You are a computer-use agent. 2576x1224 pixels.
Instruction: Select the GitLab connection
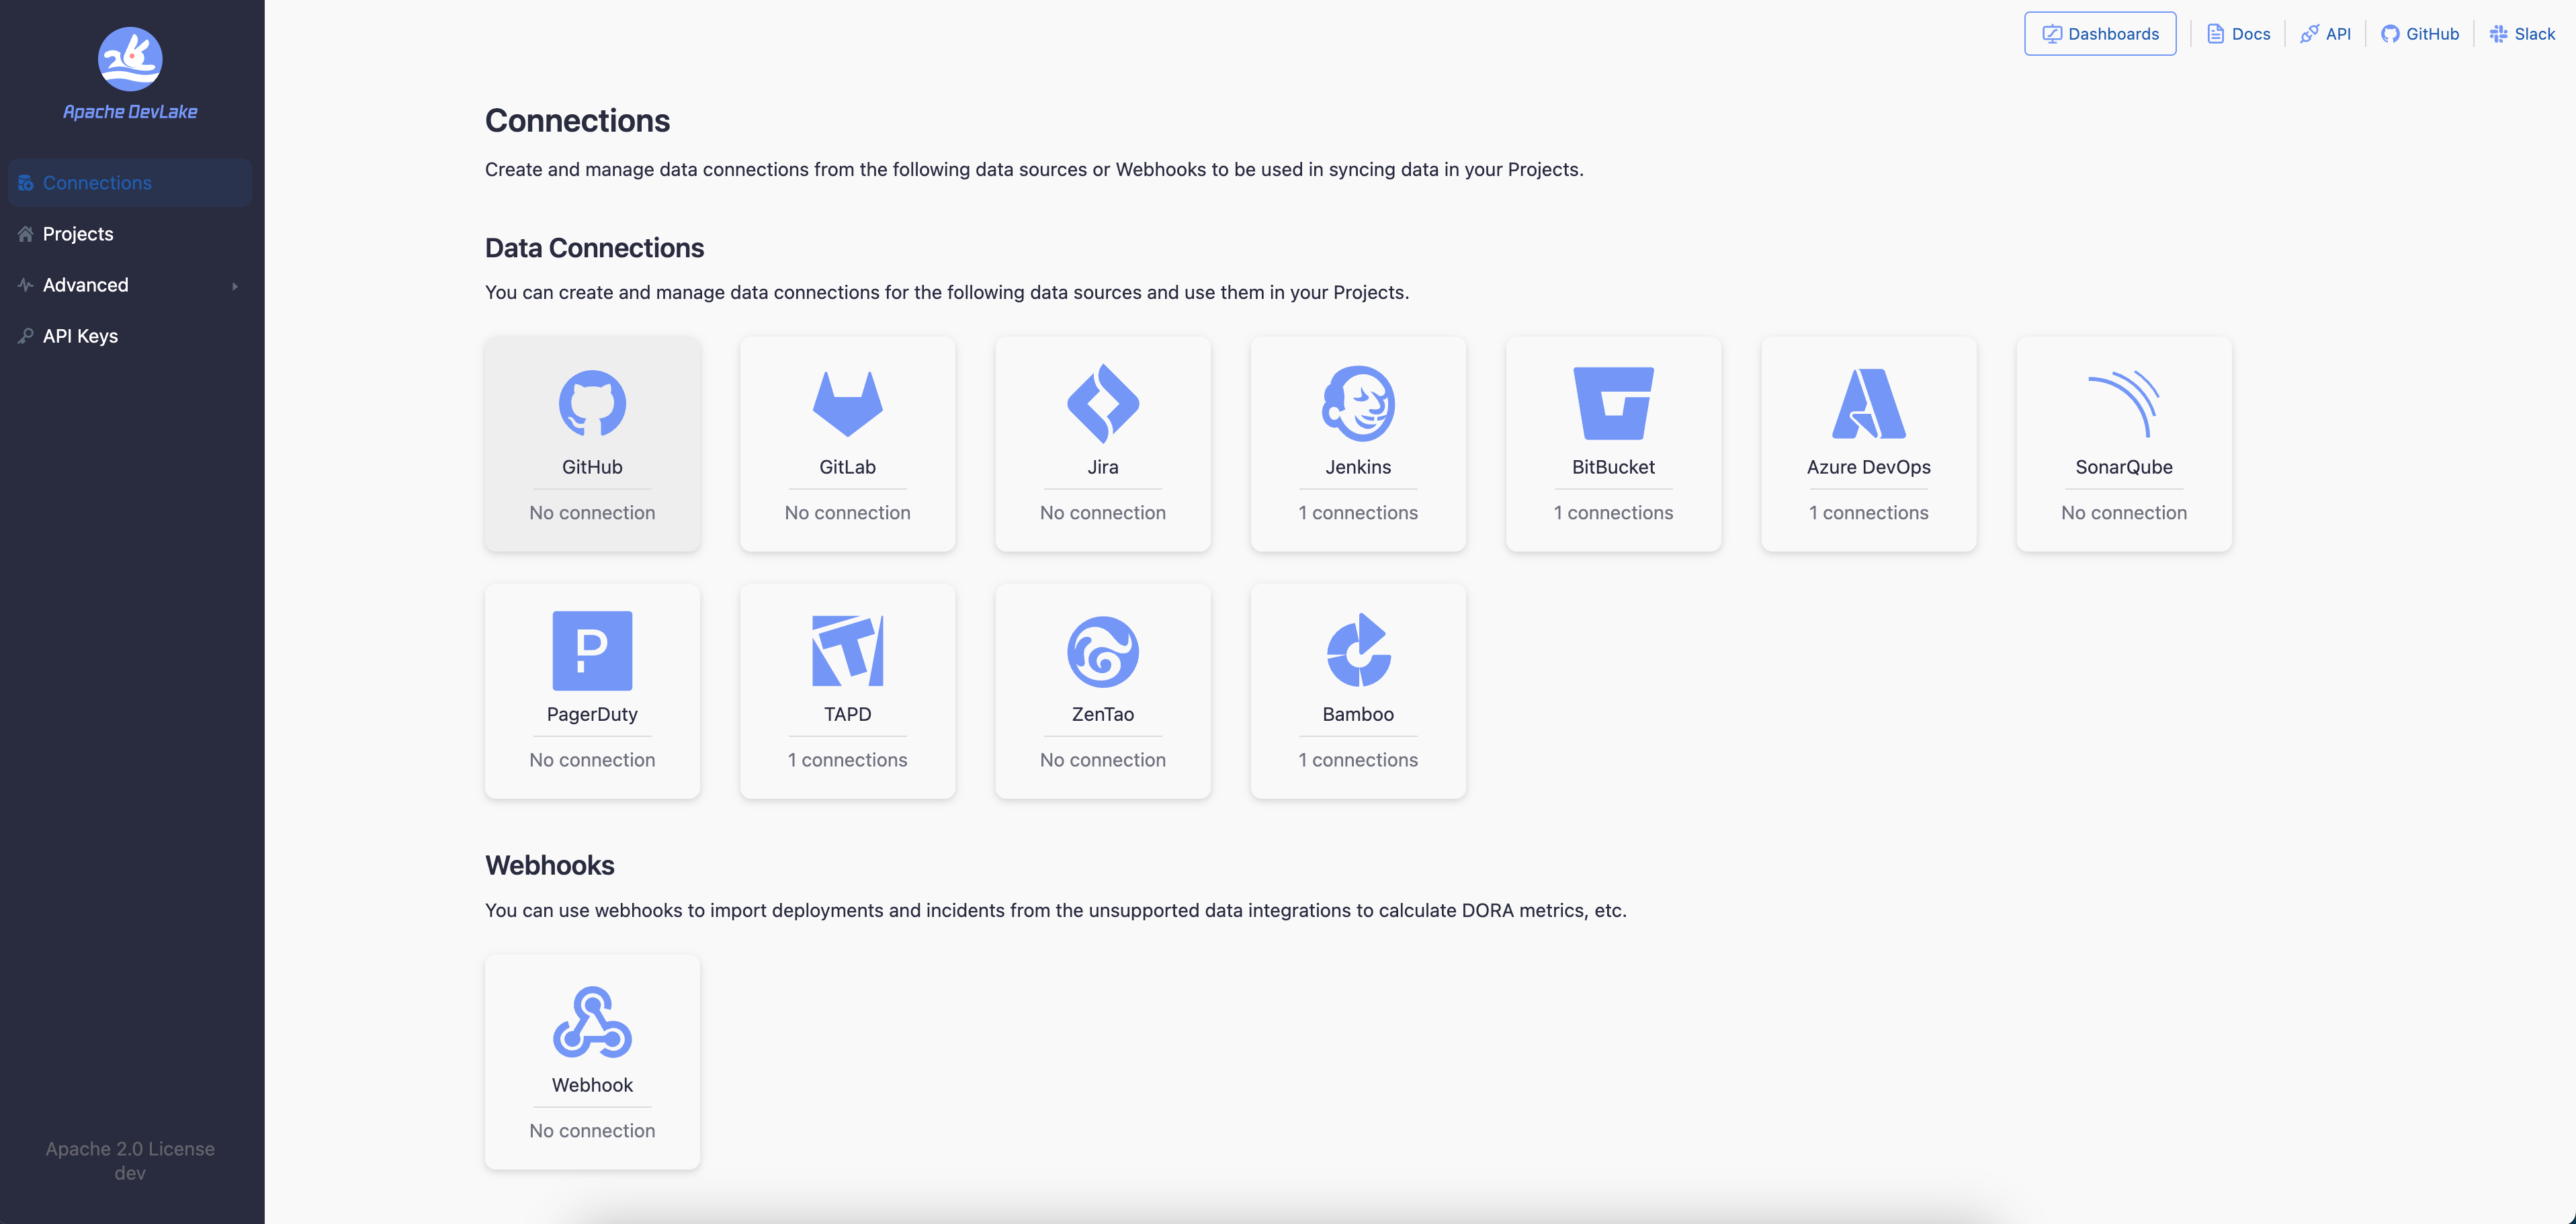pyautogui.click(x=847, y=444)
